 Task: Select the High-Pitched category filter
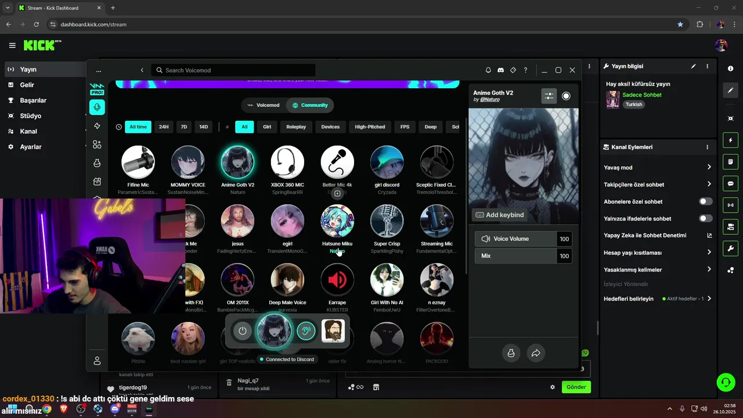tap(370, 127)
